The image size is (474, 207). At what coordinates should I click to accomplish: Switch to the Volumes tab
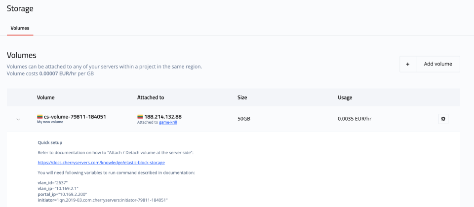20,28
